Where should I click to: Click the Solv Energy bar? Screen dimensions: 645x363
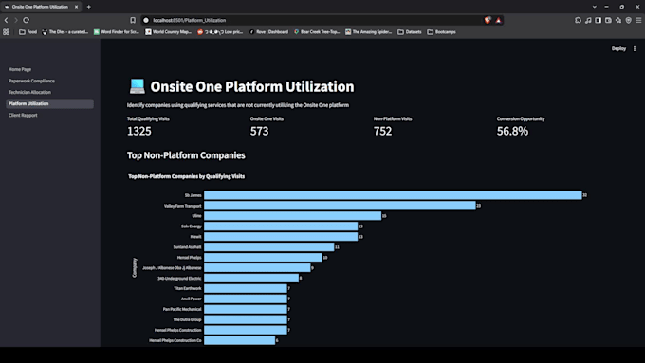(281, 227)
